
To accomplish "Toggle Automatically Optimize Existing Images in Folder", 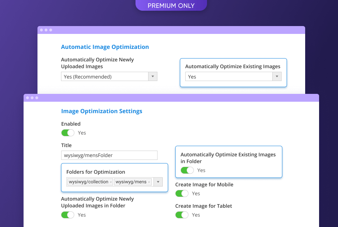I will point(187,170).
